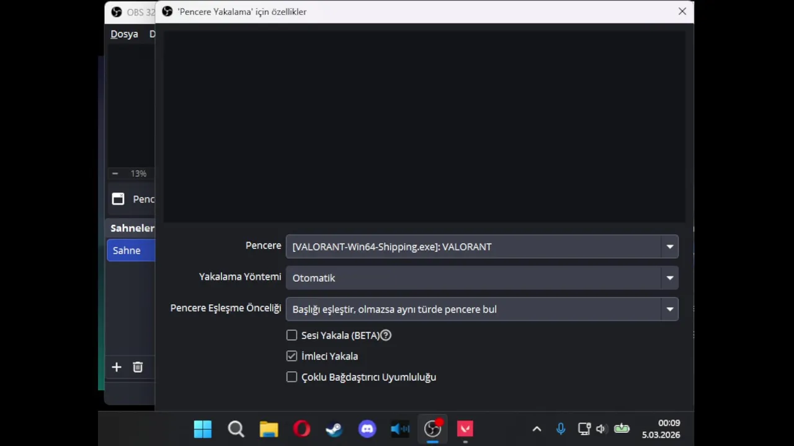
Task: Uncheck the İmleci Yakala checkbox
Action: [x=292, y=356]
